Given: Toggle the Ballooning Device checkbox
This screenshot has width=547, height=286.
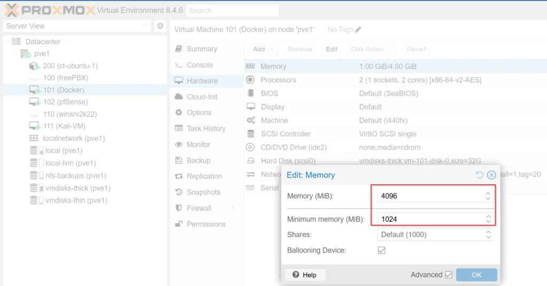Looking at the screenshot, I should (x=381, y=250).
